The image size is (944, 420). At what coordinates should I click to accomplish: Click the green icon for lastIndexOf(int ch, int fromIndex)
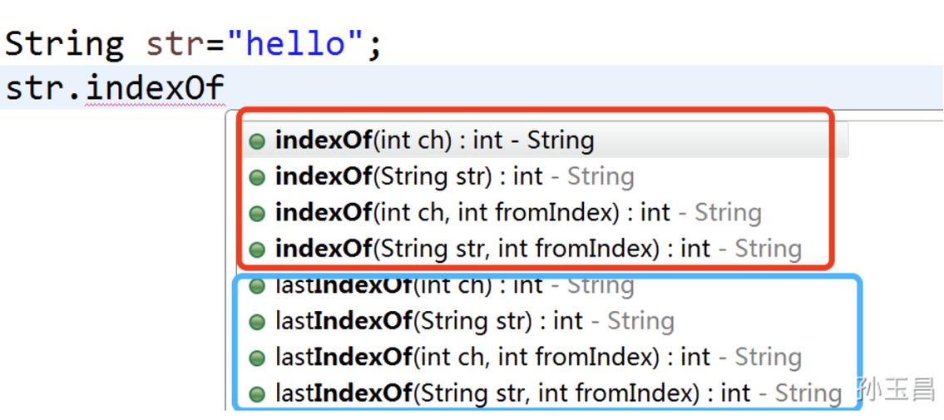(x=257, y=358)
